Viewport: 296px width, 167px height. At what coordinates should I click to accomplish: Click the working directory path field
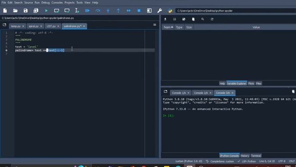[x=235, y=11]
